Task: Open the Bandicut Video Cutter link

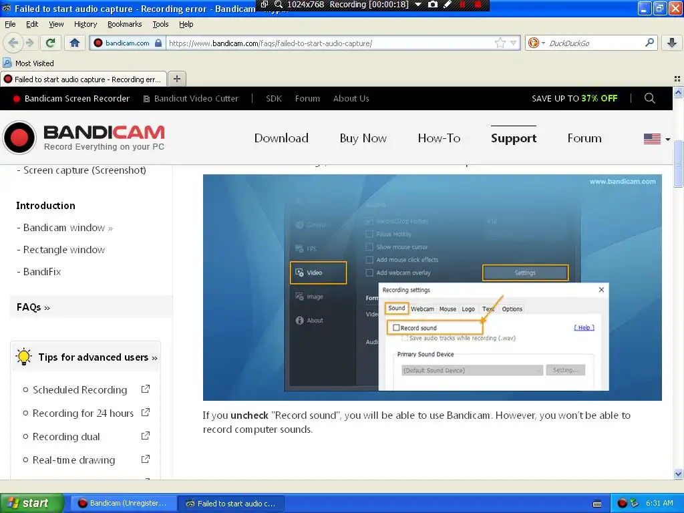Action: pyautogui.click(x=191, y=99)
